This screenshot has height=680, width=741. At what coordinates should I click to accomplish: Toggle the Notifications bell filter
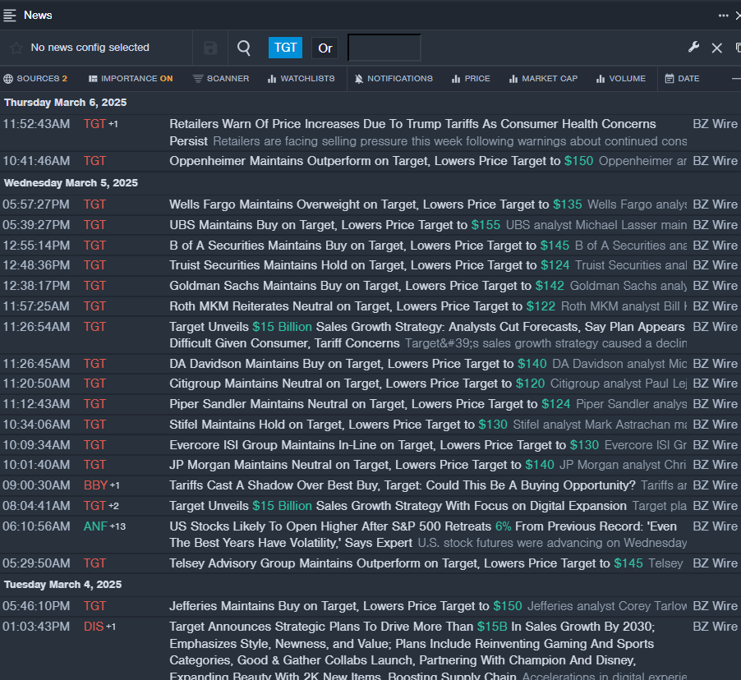394,79
